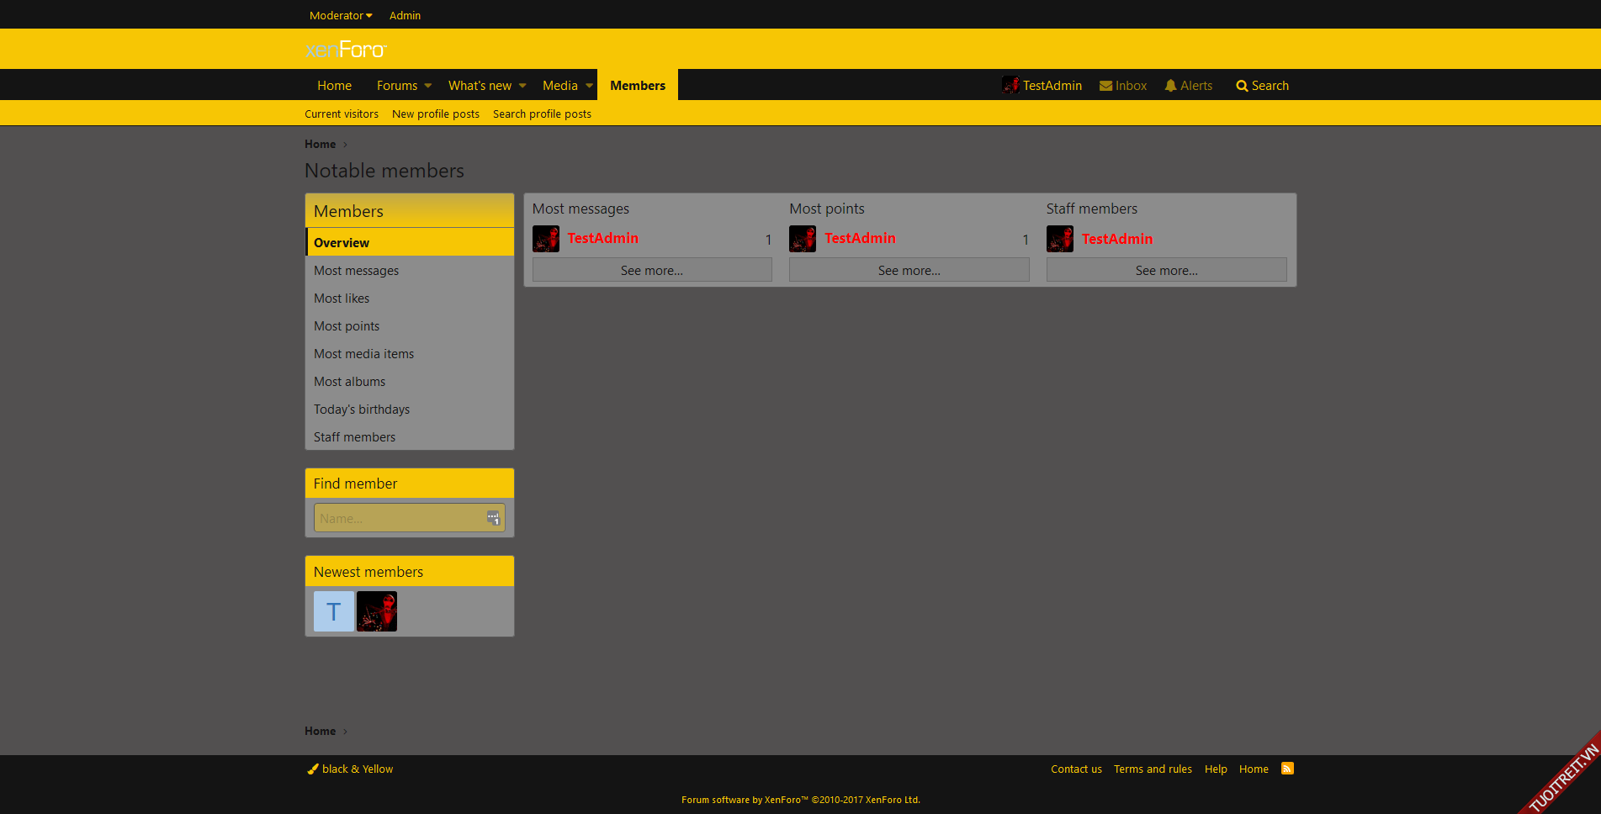The image size is (1601, 814).
Task: Open the Current visitors link
Action: [x=342, y=114]
